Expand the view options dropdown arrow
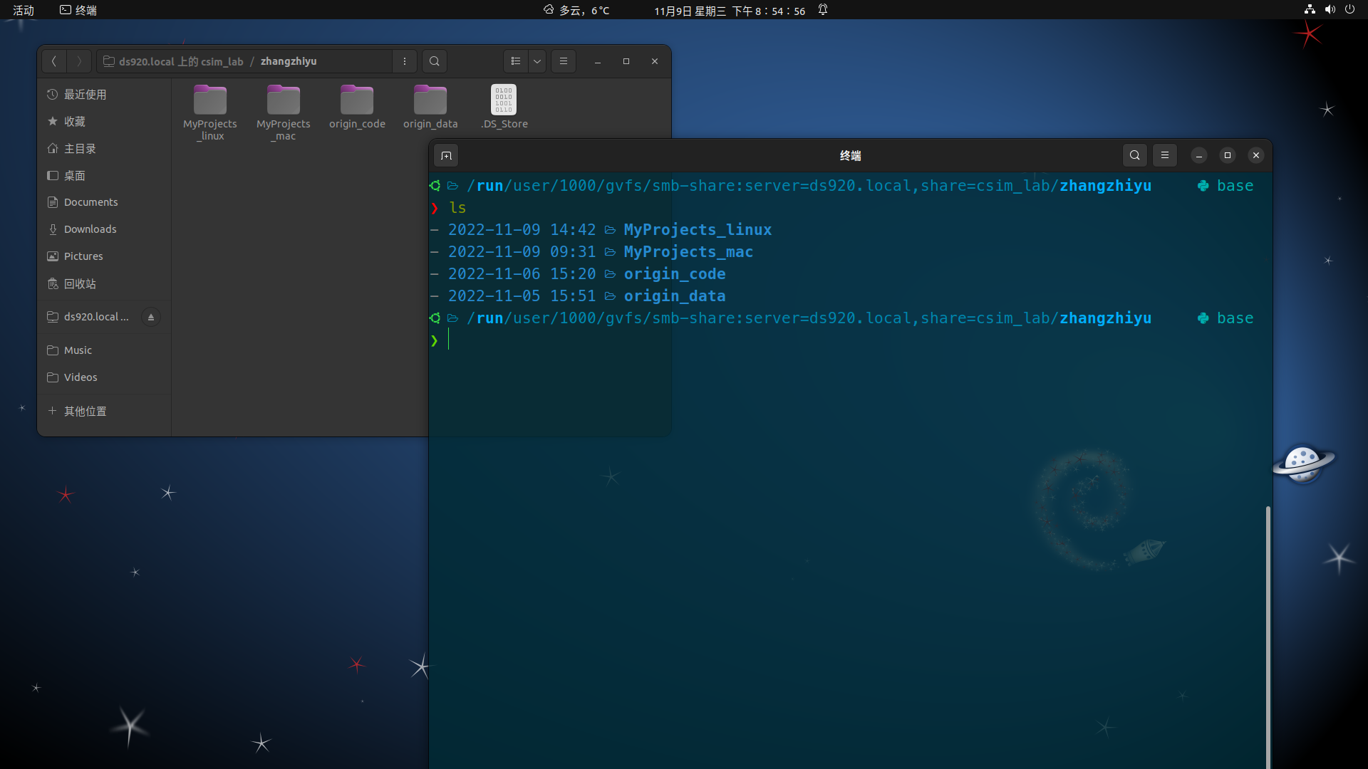1368x769 pixels. point(537,61)
